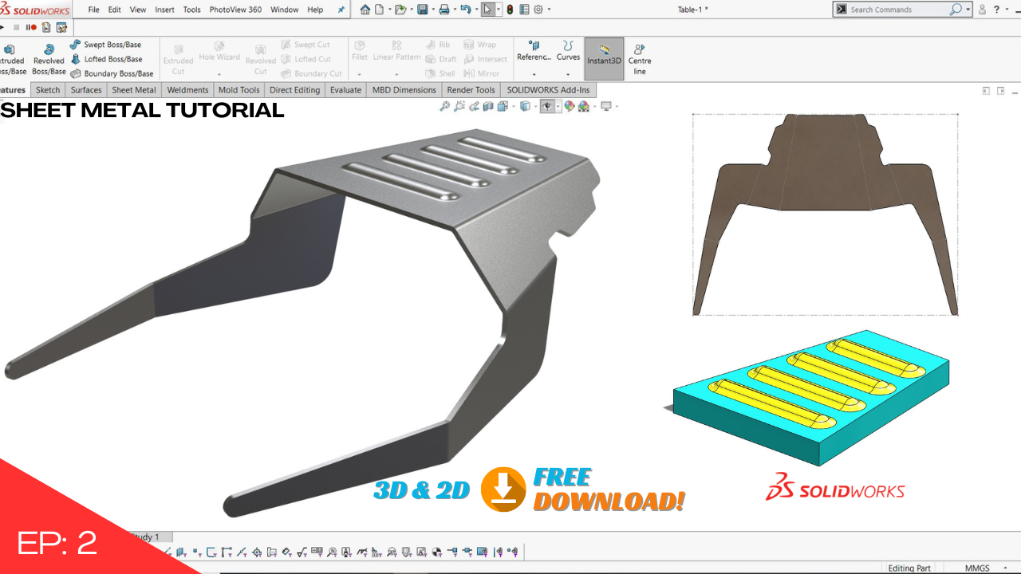The image size is (1021, 574).
Task: Expand the Reference Geometry dropdown
Action: [x=534, y=73]
